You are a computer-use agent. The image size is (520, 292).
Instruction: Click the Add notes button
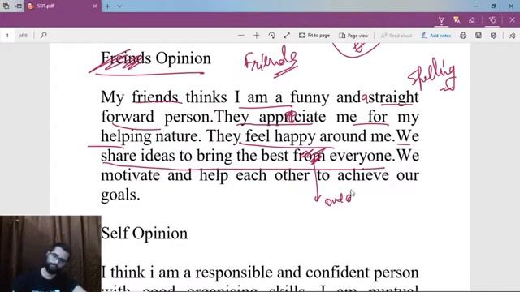(x=436, y=36)
